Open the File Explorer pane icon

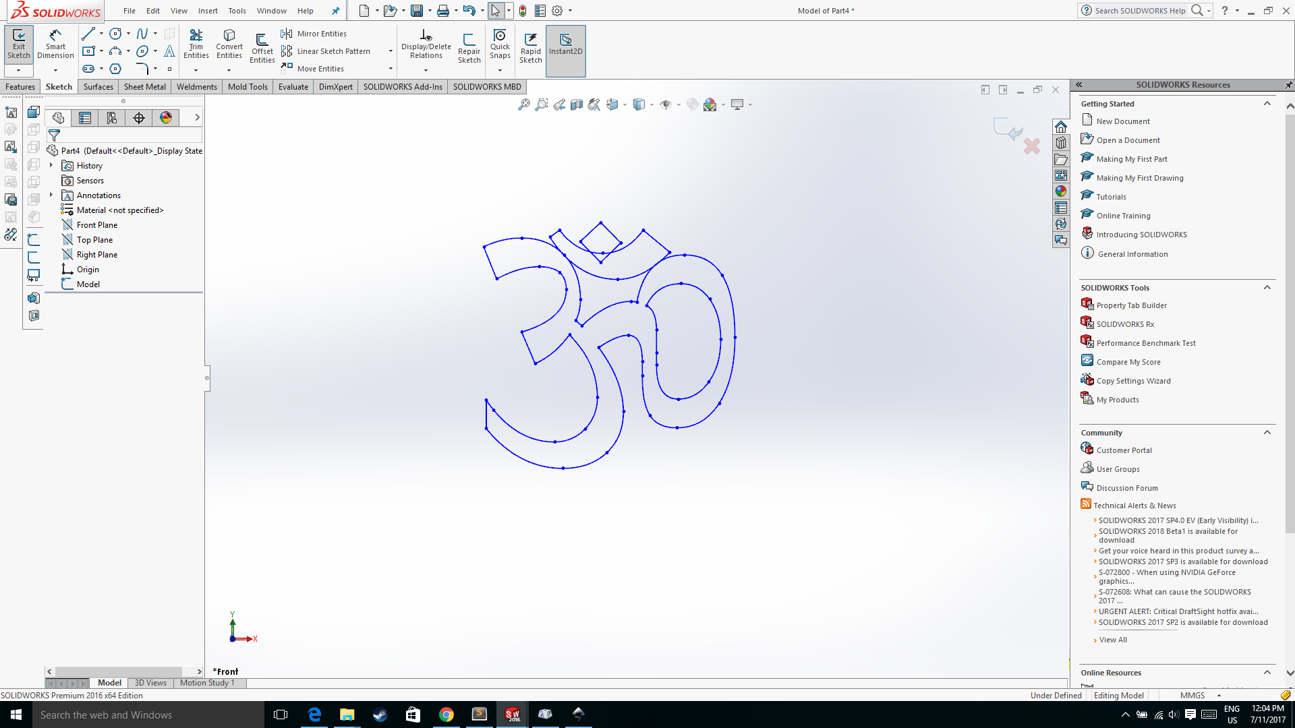(x=1061, y=159)
